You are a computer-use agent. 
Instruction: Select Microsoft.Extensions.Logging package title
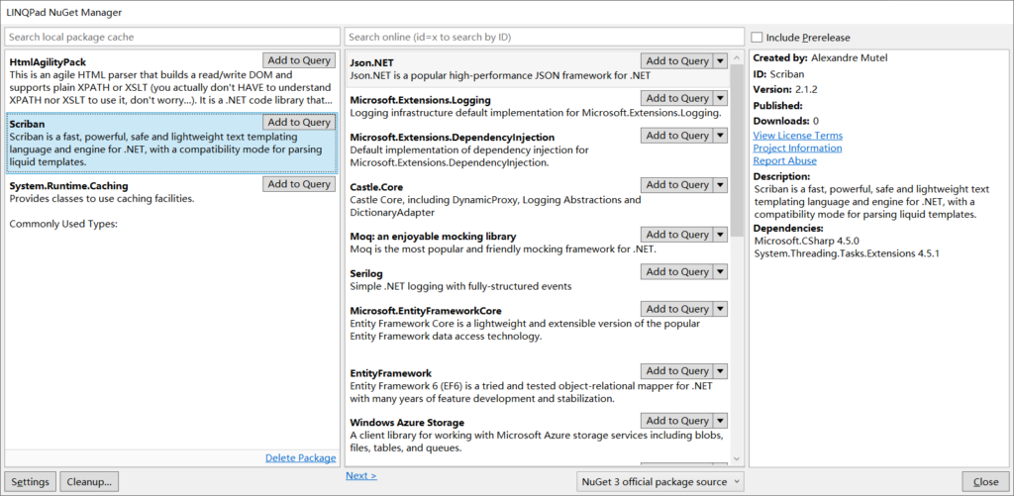coord(420,100)
